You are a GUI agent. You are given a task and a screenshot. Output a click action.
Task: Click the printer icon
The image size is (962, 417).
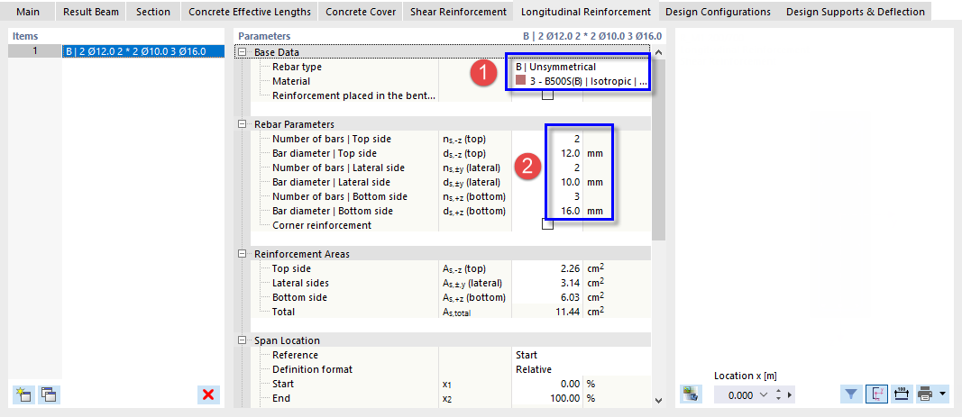point(925,394)
